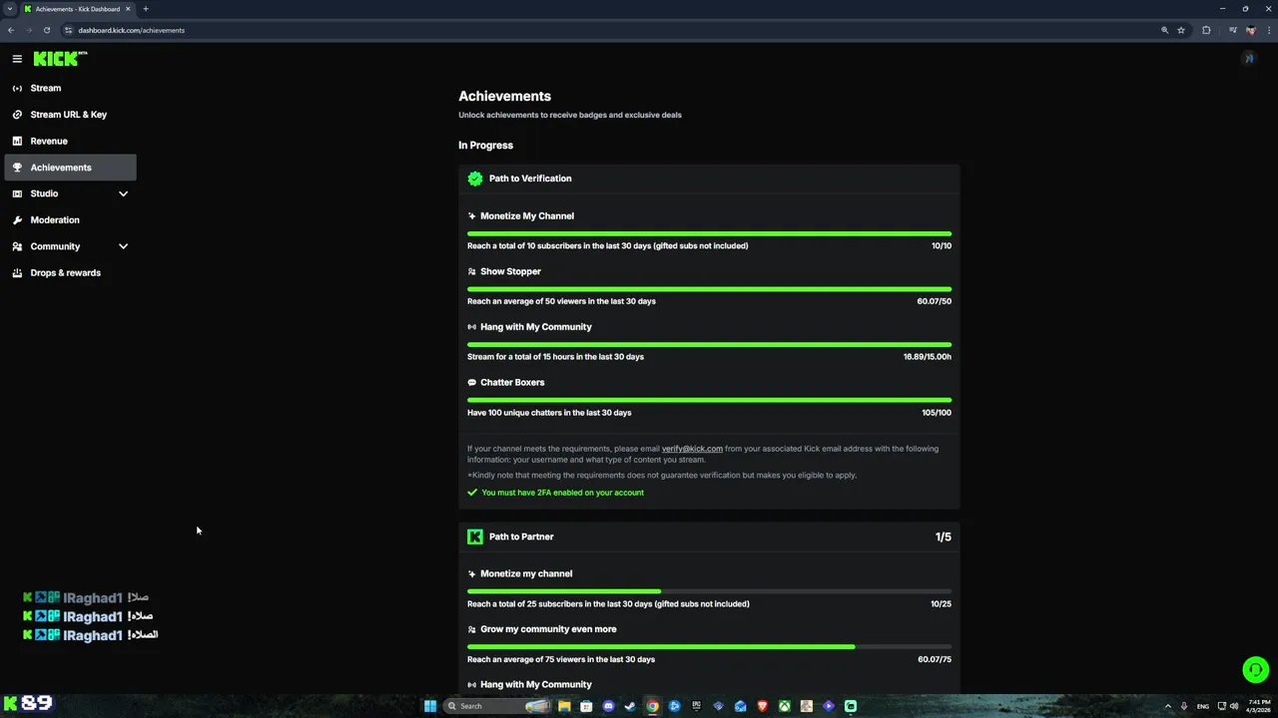The height and width of the screenshot is (718, 1278).
Task: Show hidden system tray icons
Action: 1168,706
